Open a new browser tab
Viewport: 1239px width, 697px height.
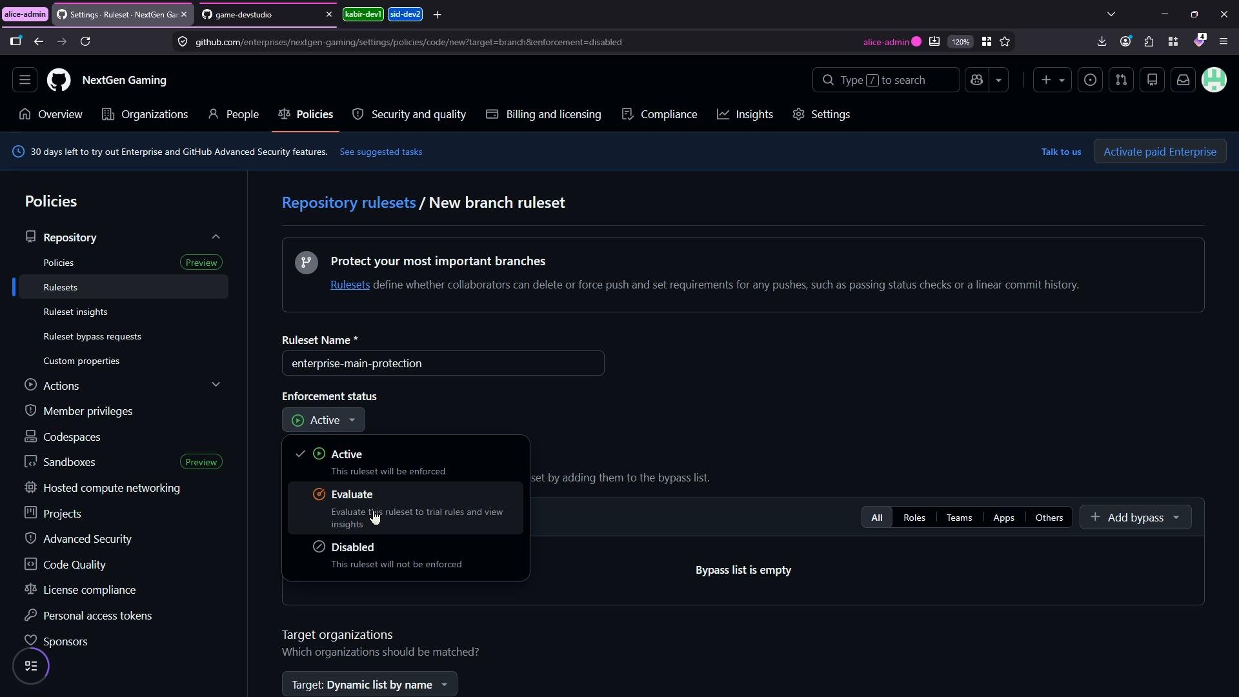tap(438, 14)
